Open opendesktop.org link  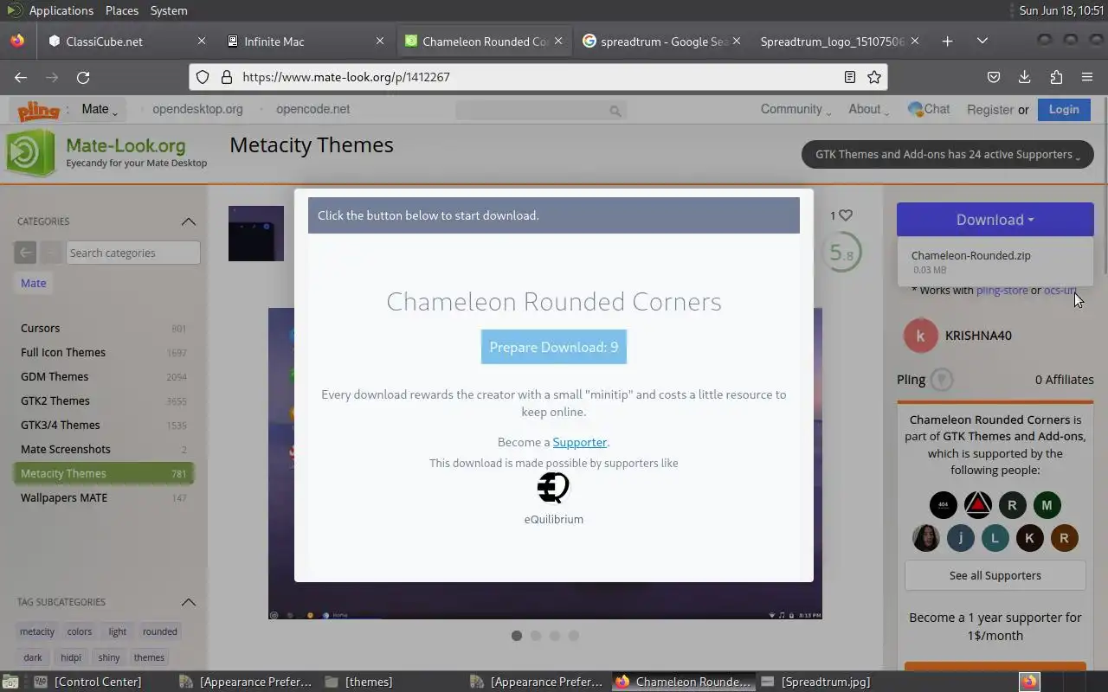(197, 109)
